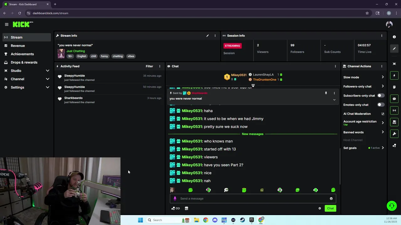This screenshot has width=401, height=225.
Task: Toggle the broadcast signal widget in right sidebar
Action: pos(394,110)
